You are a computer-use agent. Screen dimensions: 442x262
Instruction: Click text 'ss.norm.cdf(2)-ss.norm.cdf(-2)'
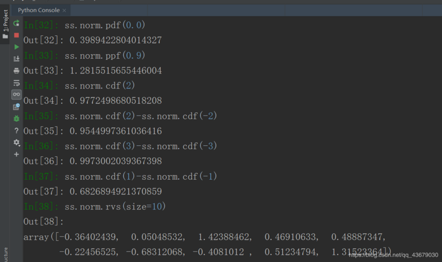pos(141,116)
